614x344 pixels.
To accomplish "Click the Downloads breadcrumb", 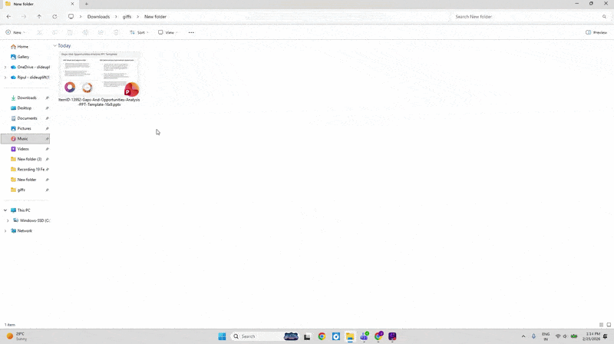I will [x=98, y=16].
